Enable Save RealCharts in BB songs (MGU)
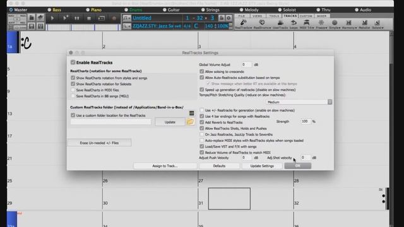404x227 pixels. 73,96
